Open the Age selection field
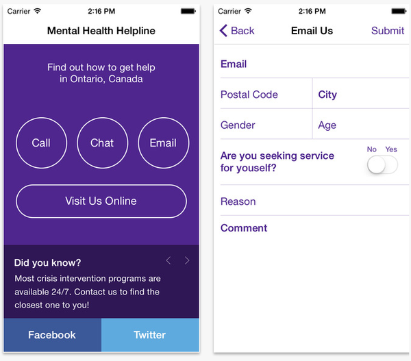 (x=361, y=124)
